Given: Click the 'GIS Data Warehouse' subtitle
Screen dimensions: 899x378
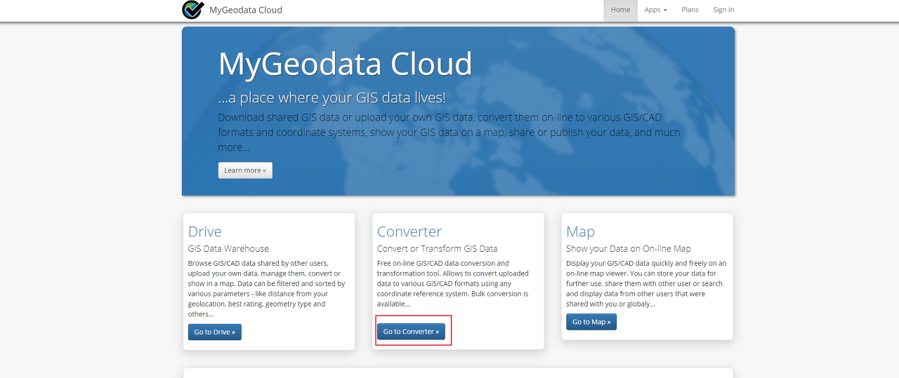Looking at the screenshot, I should (x=228, y=248).
